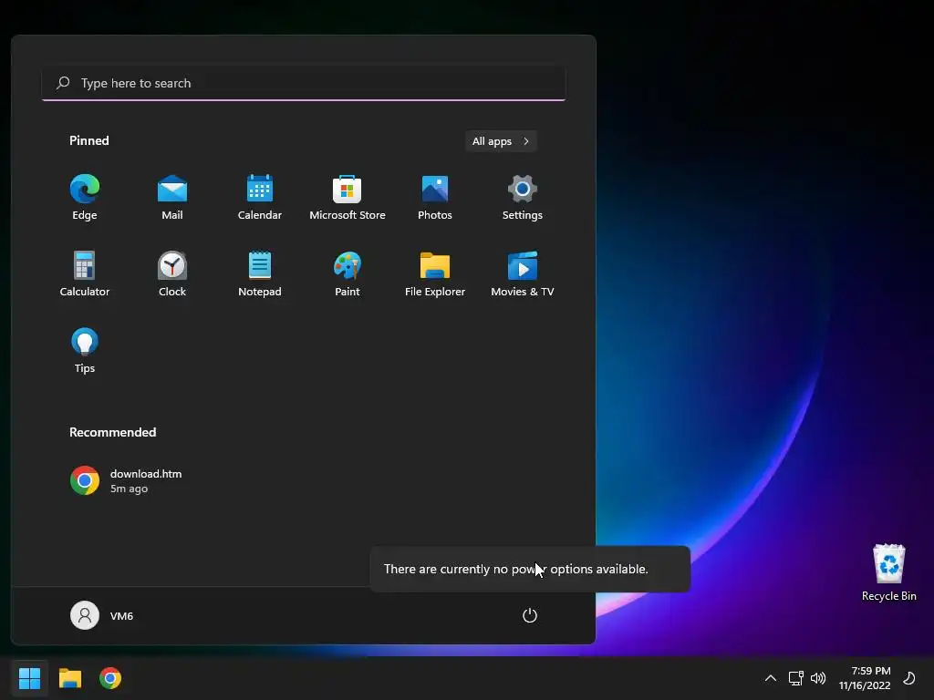Click the Pinned section heading
This screenshot has height=700, width=934.
tap(89, 140)
